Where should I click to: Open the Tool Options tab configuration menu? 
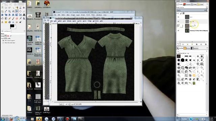click(25, 31)
